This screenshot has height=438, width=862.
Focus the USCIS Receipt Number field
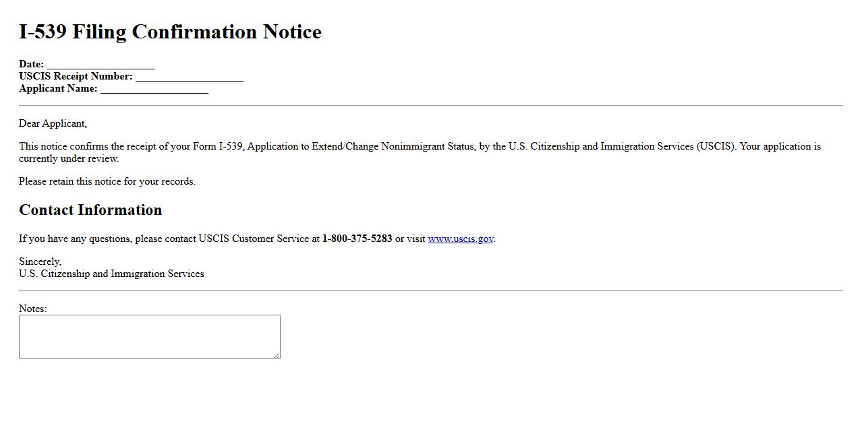(x=189, y=77)
